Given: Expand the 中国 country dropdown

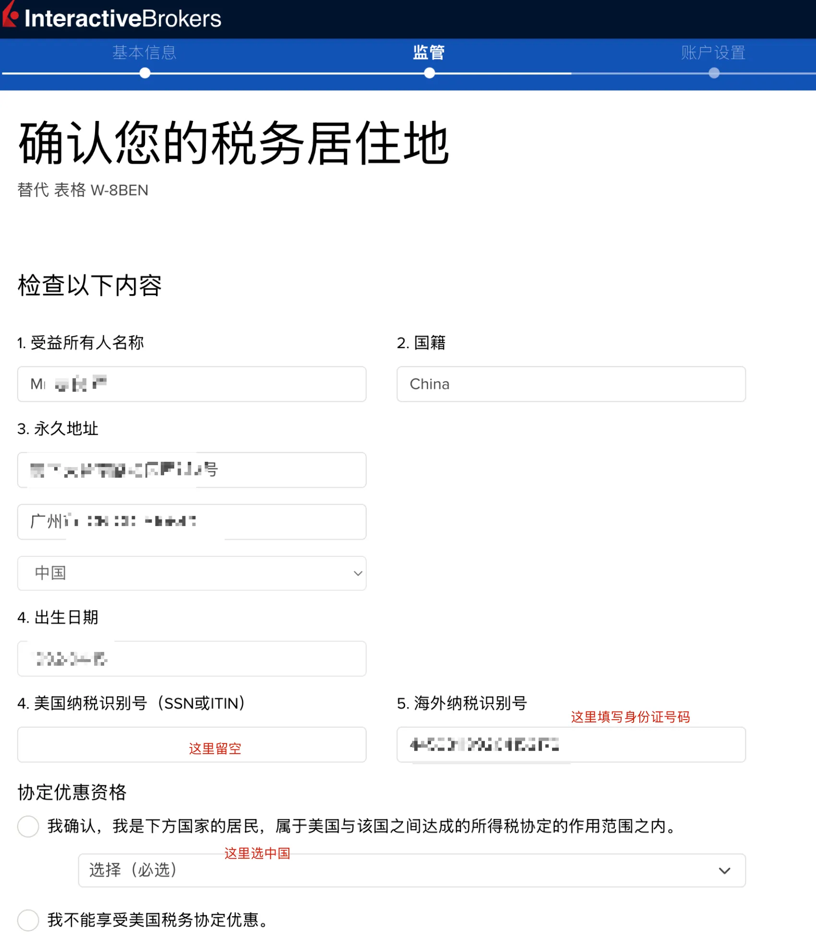Looking at the screenshot, I should tap(191, 573).
